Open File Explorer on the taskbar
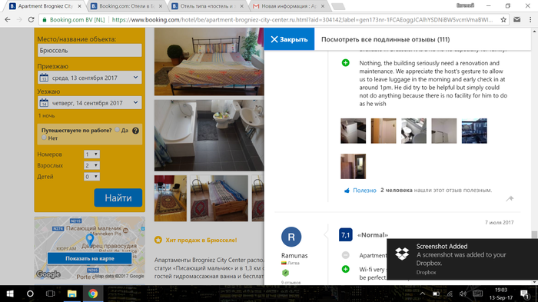Image resolution: width=538 pixels, height=302 pixels. 71,294
